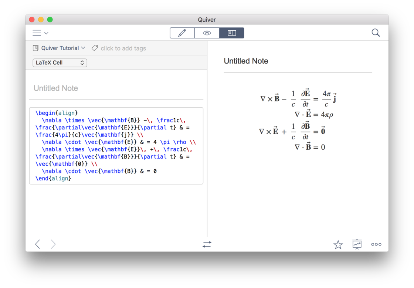Minimize the Quiver window
Image resolution: width=414 pixels, height=288 pixels.
point(41,20)
